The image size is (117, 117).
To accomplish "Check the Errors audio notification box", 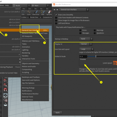I will pyautogui.click(x=80, y=30).
